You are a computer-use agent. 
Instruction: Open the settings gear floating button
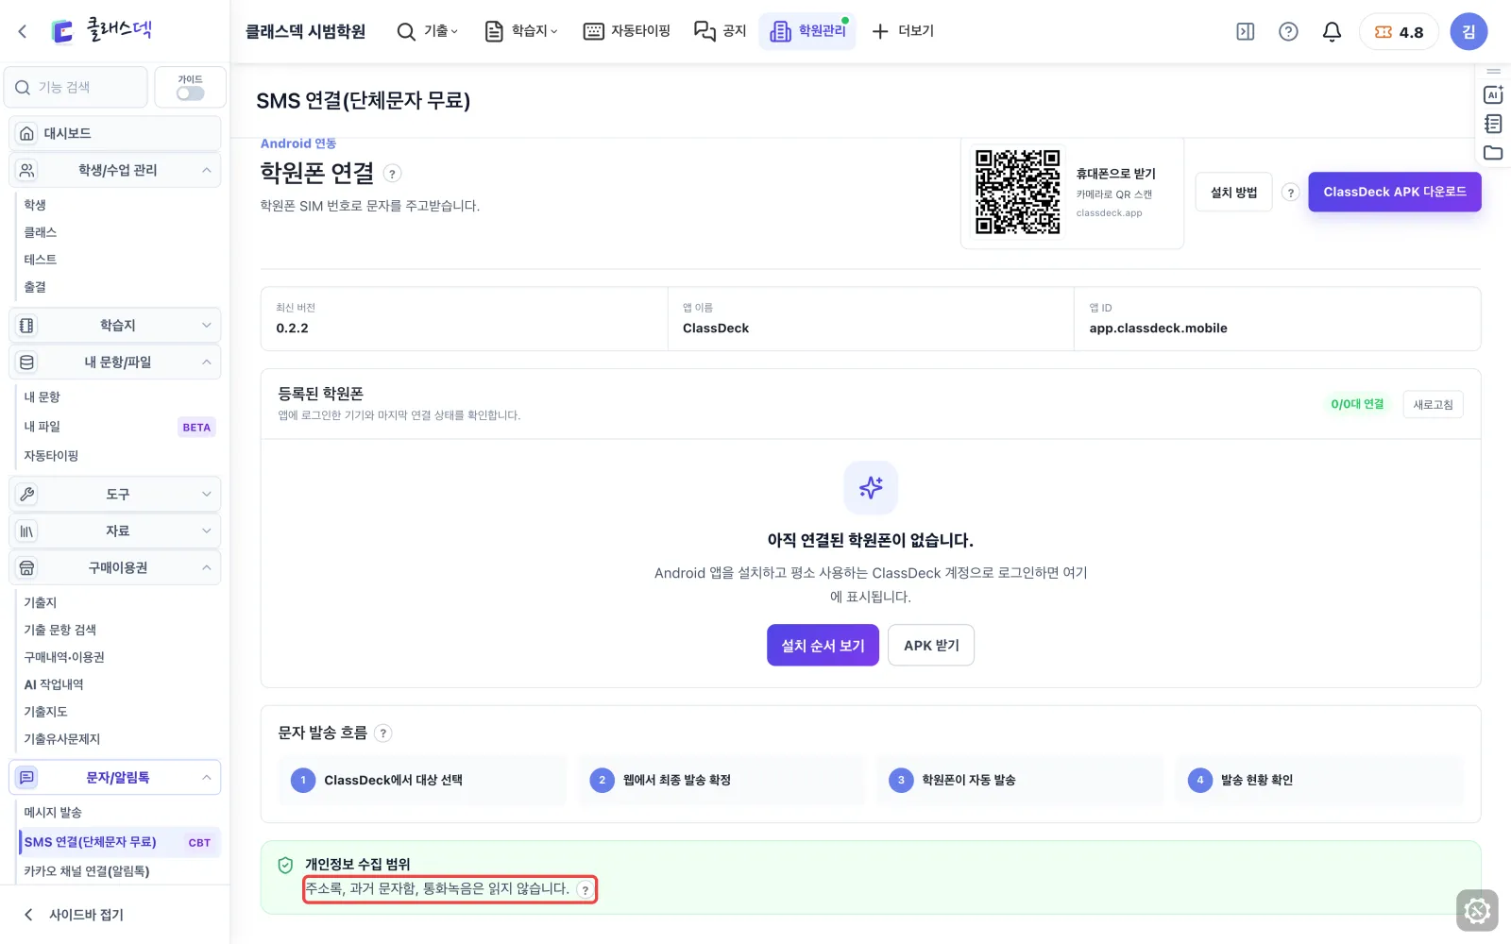[x=1477, y=911]
